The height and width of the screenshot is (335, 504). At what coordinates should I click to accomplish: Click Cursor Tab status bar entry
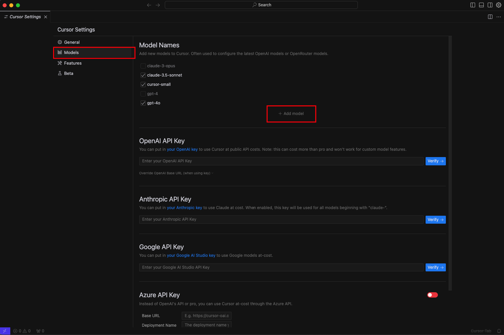point(481,331)
